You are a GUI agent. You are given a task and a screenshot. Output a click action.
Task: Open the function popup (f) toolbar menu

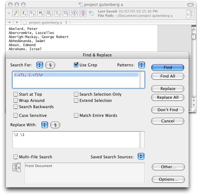coord(24,13)
